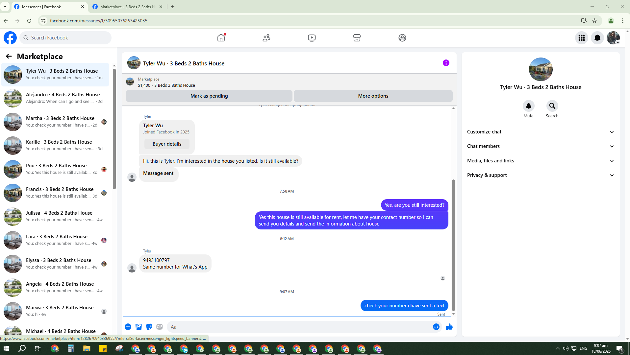Open a new browser tab
This screenshot has height=355, width=630.
click(173, 7)
